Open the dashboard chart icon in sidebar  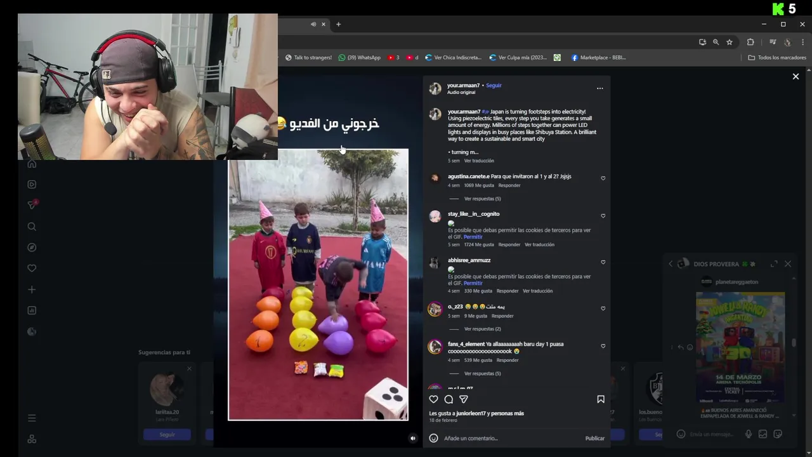pos(32,310)
